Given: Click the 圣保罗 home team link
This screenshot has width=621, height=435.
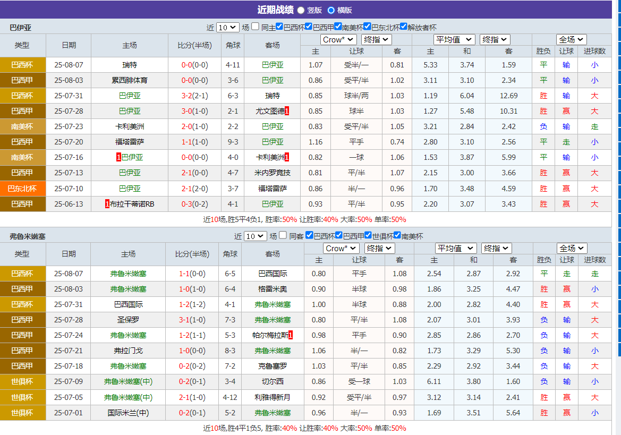Looking at the screenshot, I should tap(127, 320).
